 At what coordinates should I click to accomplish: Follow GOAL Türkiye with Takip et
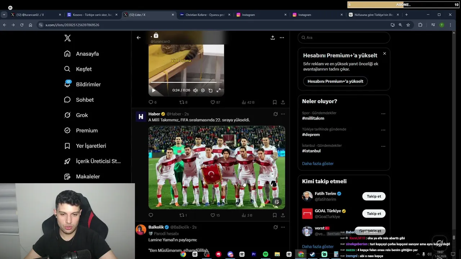[374, 214]
